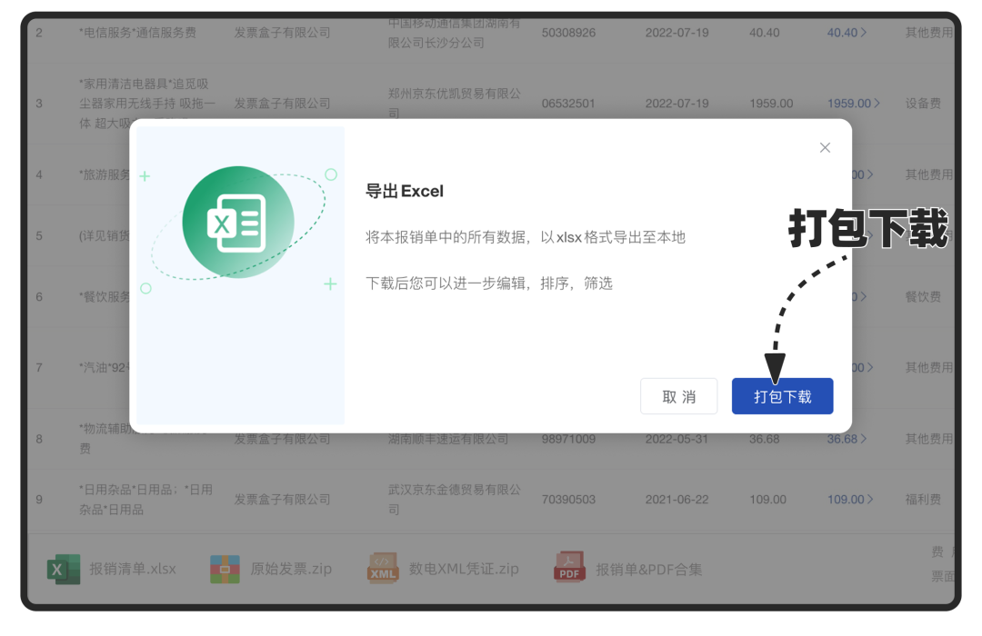Click 郑州京东优凯贸易有限公司 seller cell

tap(454, 104)
